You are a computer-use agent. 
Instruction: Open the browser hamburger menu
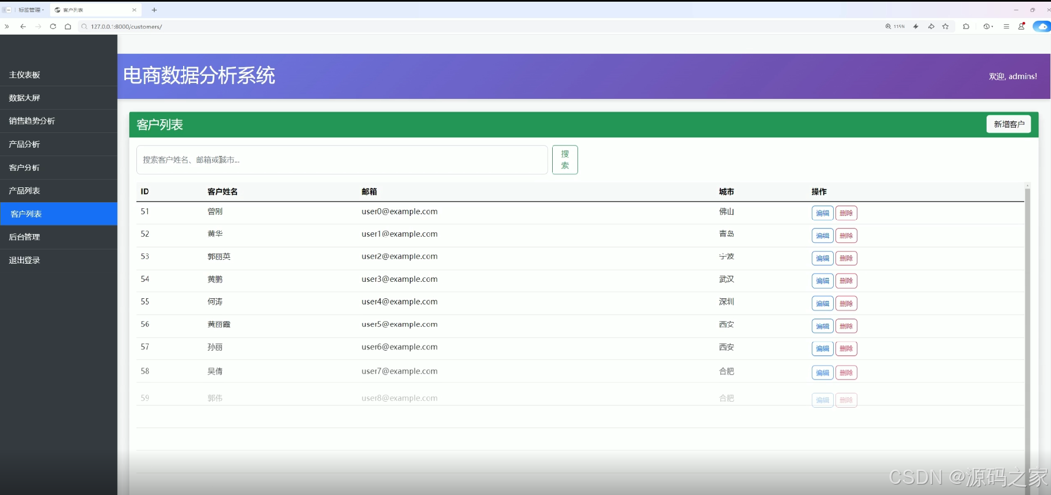[1006, 26]
